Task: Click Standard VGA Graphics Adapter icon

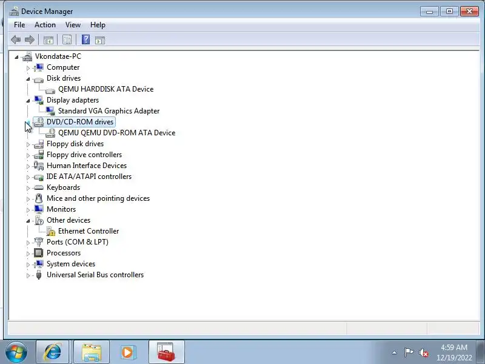Action: tap(50, 111)
